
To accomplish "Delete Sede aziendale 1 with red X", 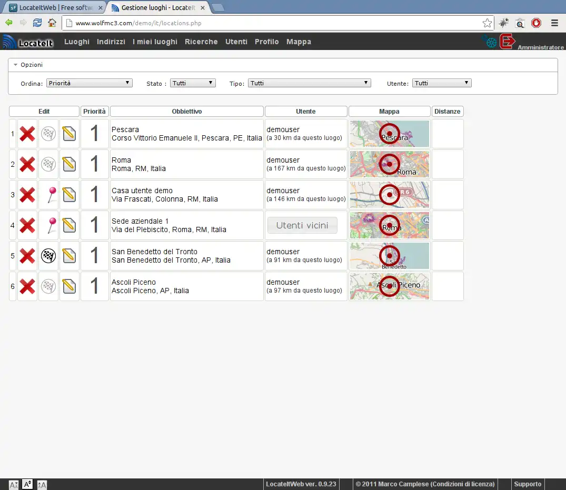I will (27, 225).
